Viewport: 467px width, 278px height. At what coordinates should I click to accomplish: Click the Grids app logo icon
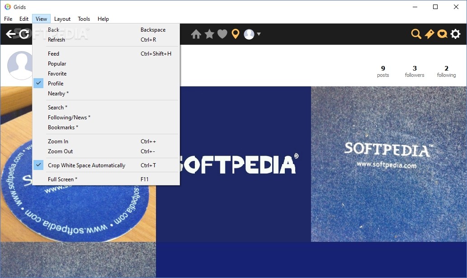[8, 7]
